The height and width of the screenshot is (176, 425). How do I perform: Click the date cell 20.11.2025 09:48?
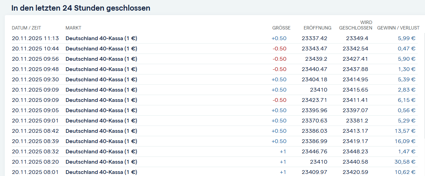[35, 69]
